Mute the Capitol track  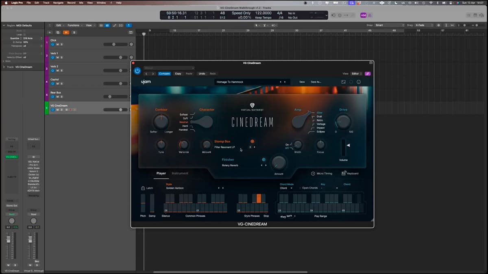pyautogui.click(x=57, y=83)
